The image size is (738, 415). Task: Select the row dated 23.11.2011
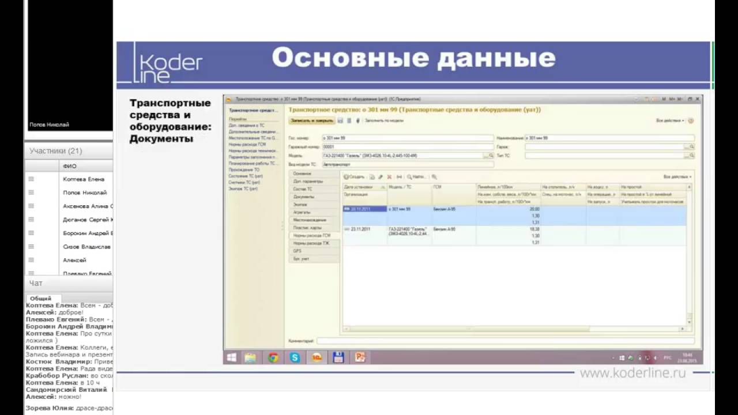515,236
